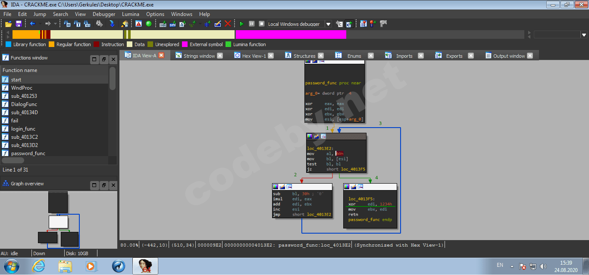Open Windows Explorer from the taskbar
The width and height of the screenshot is (589, 275).
point(65,266)
